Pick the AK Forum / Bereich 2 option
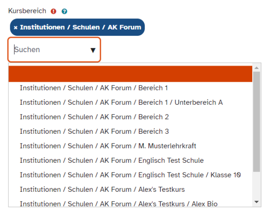The image size is (270, 209). pyautogui.click(x=94, y=117)
